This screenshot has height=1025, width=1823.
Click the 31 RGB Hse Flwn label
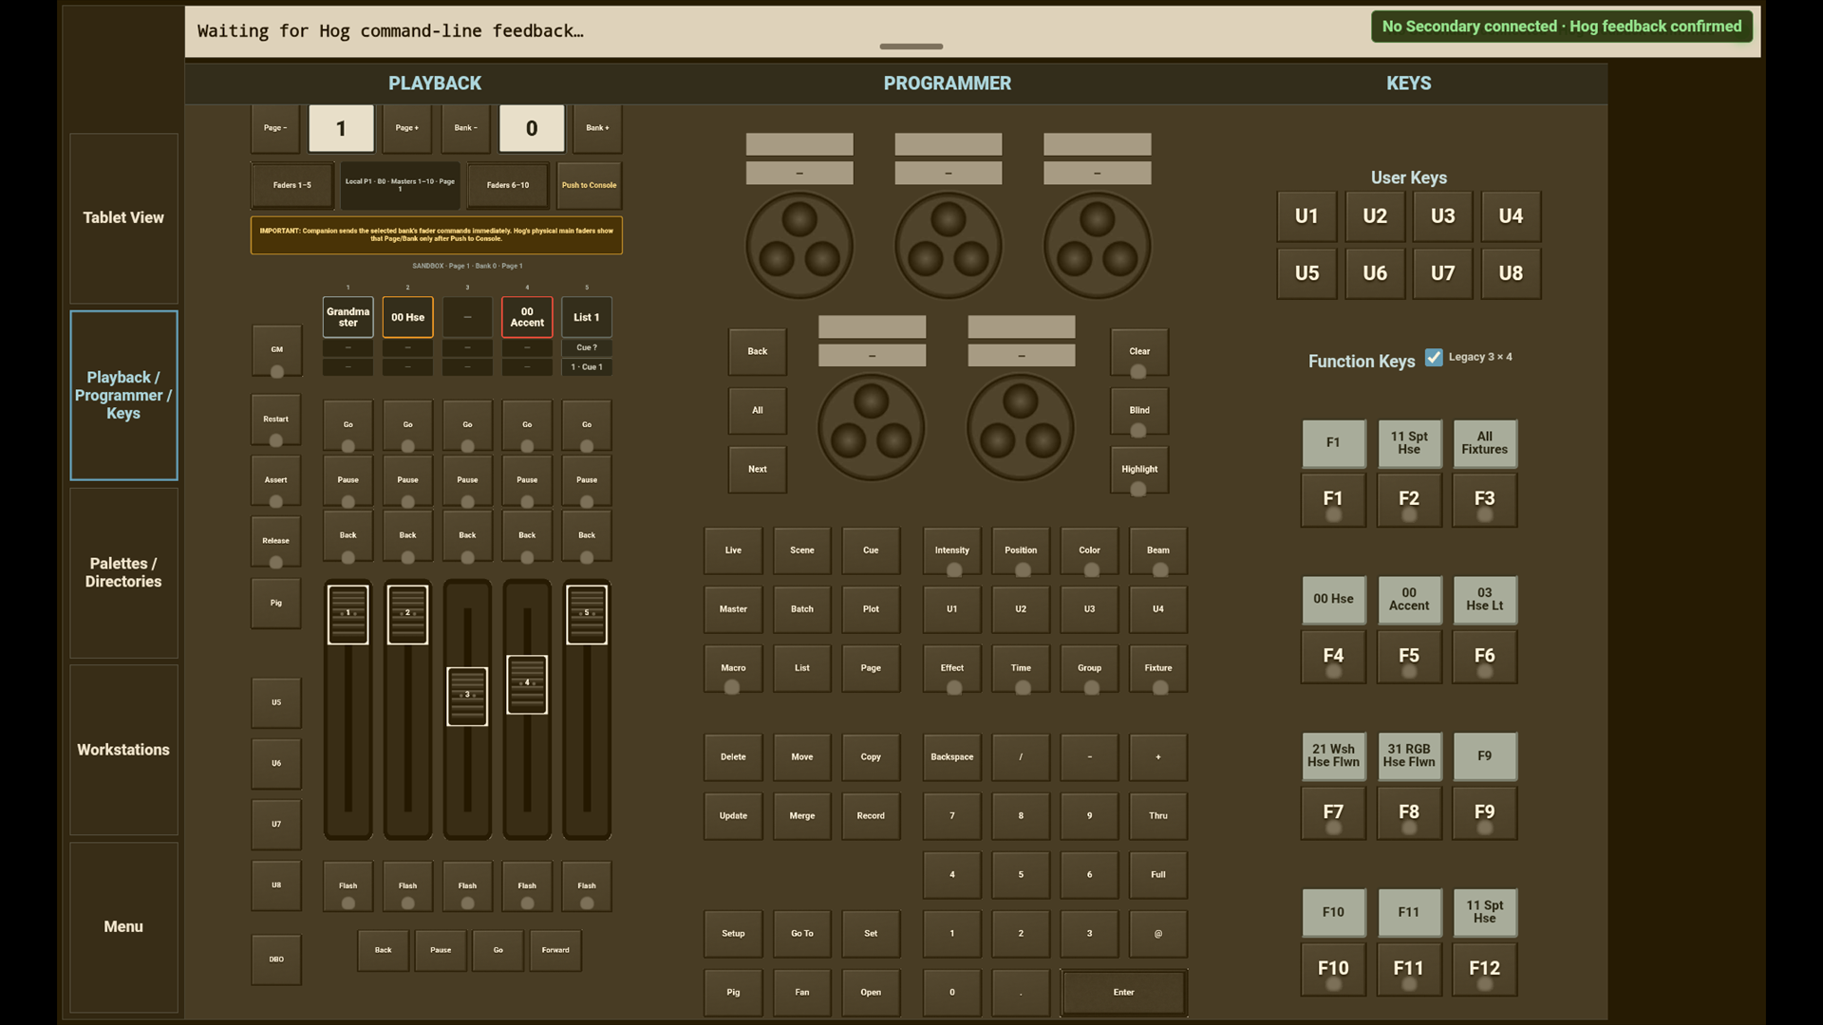[x=1409, y=756]
